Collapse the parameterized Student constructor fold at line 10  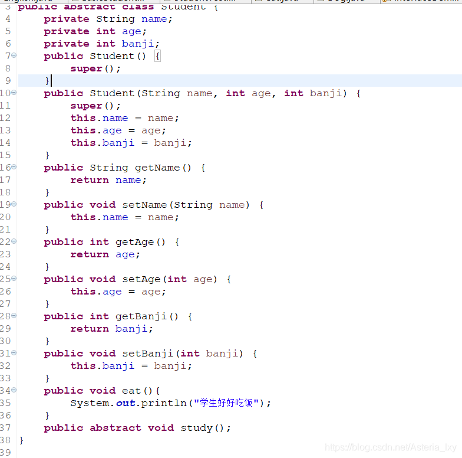(14, 92)
